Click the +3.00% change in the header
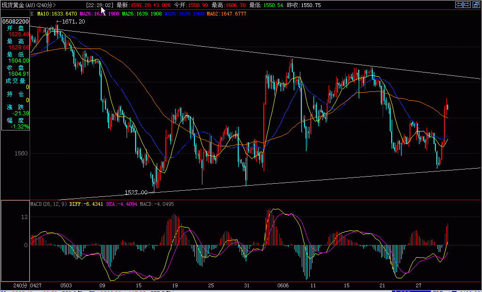The height and width of the screenshot is (292, 482). point(162,5)
